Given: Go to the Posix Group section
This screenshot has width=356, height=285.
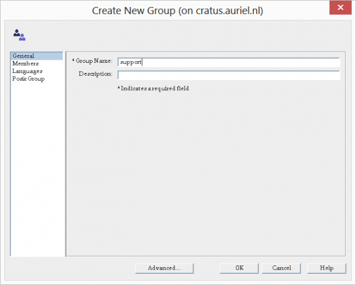Looking at the screenshot, I should click(x=28, y=79).
